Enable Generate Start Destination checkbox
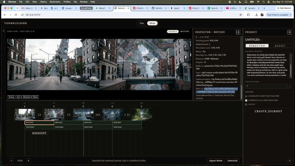This screenshot has height=166, width=295. click(246, 96)
